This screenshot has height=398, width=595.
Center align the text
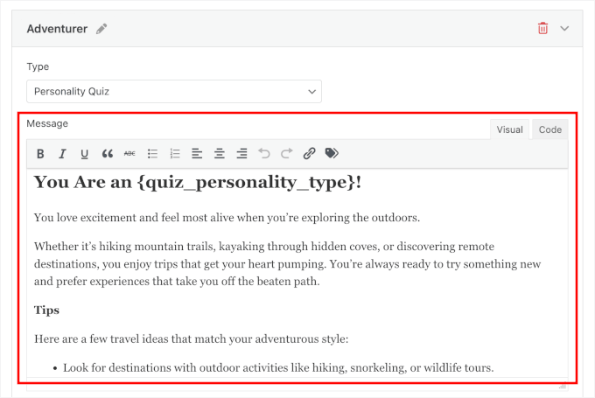click(220, 154)
